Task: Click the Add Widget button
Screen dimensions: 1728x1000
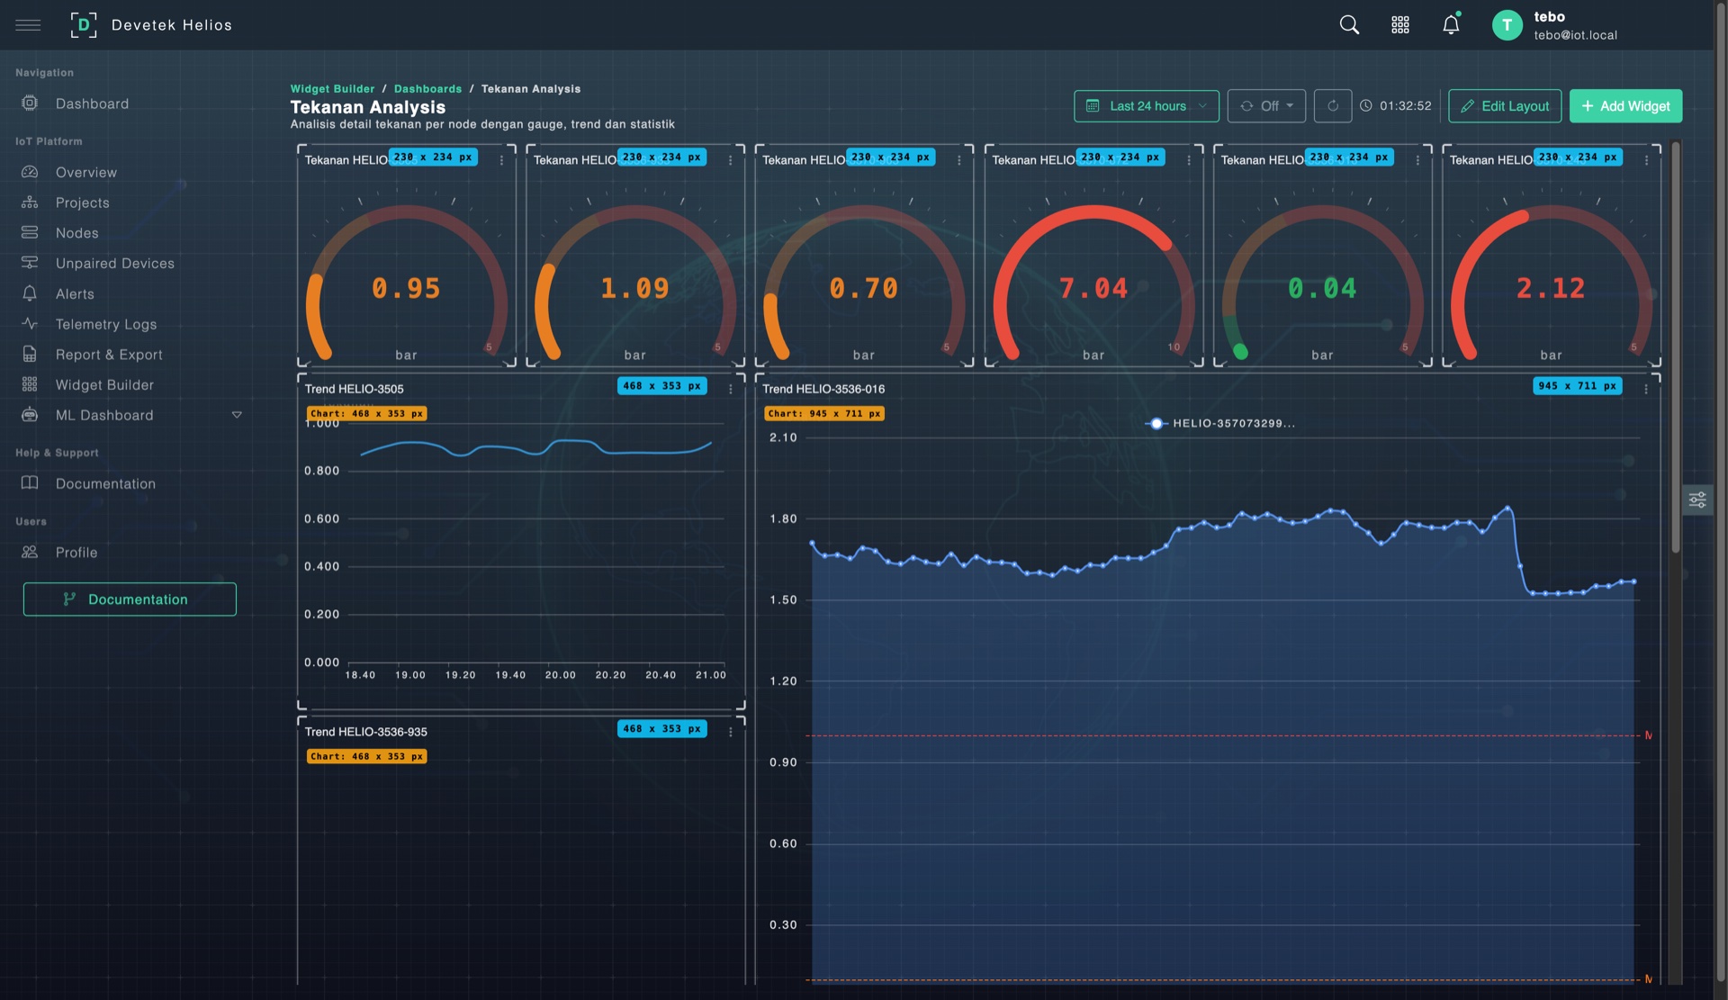Action: tap(1625, 105)
